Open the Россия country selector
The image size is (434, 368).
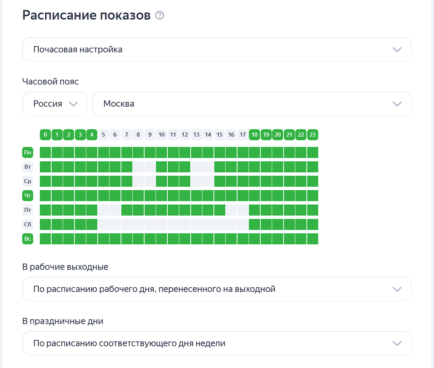pyautogui.click(x=55, y=104)
